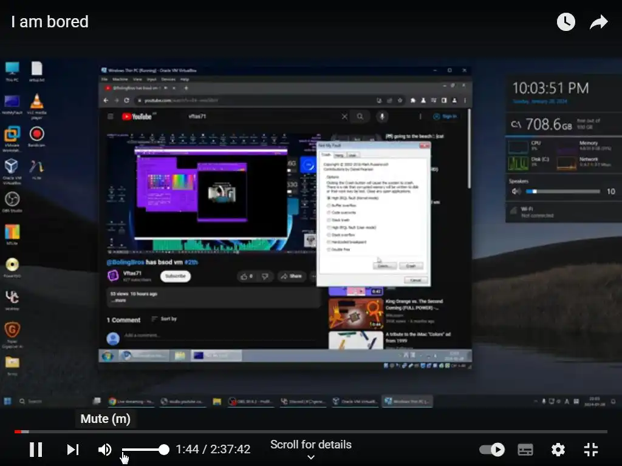622x466 pixels.
Task: Click the thumbs-down dislike icon
Action: pyautogui.click(x=265, y=276)
